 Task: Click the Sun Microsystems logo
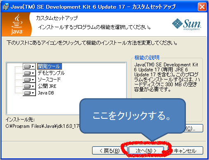pos(187,24)
